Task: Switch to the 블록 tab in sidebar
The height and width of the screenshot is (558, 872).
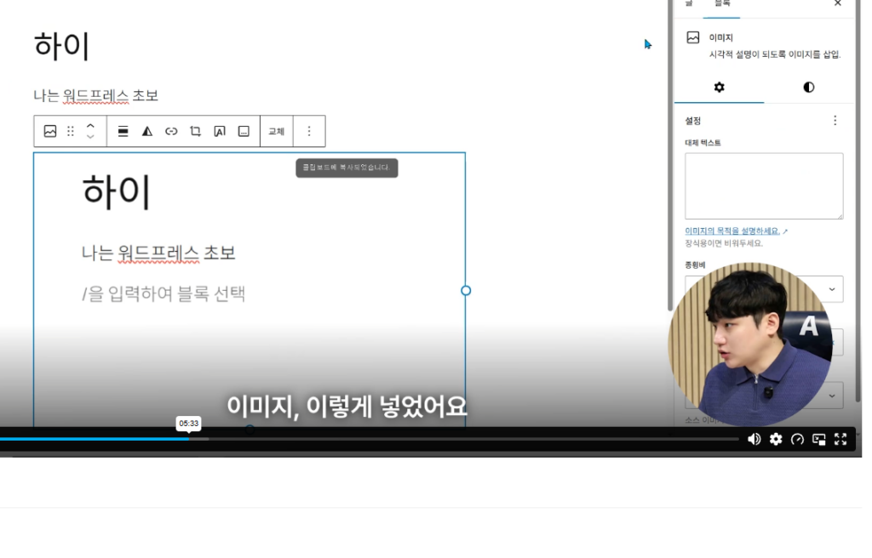Action: [x=722, y=4]
